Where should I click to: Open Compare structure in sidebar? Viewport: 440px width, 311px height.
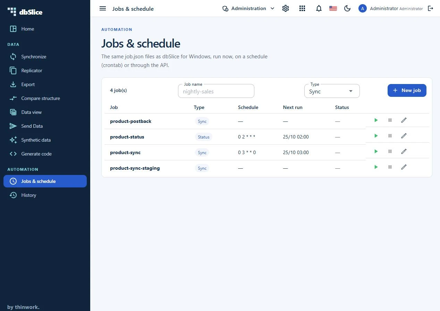tap(45, 98)
